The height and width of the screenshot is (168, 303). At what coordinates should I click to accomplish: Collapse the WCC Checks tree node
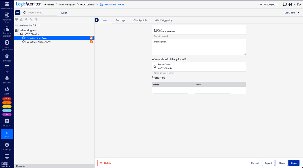pos(18,34)
